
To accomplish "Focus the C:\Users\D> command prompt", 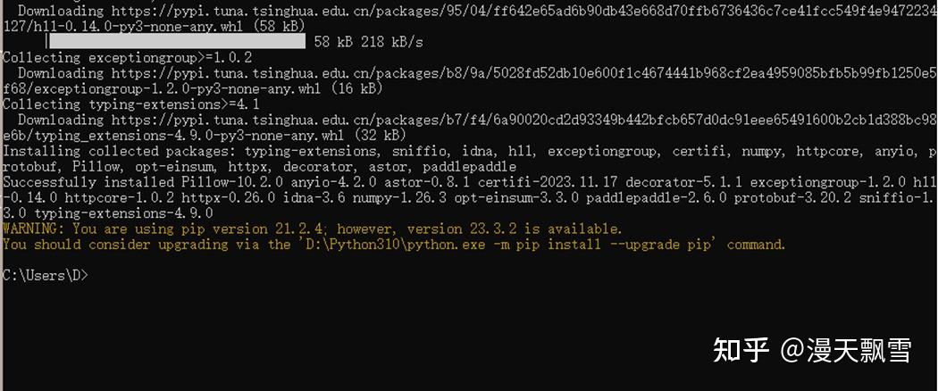I will tap(46, 276).
